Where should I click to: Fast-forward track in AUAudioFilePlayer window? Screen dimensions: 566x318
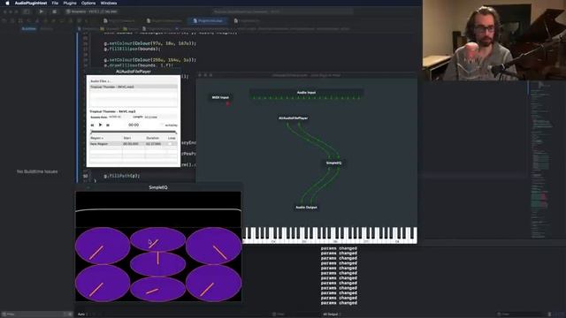[x=108, y=125]
